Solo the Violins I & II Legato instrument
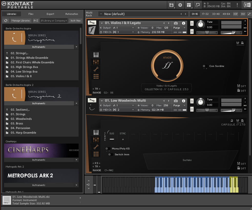Viewport: 252px width, 210px height. tap(192, 24)
